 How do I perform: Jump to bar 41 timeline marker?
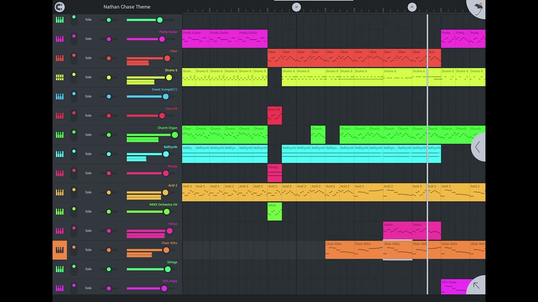point(412,7)
